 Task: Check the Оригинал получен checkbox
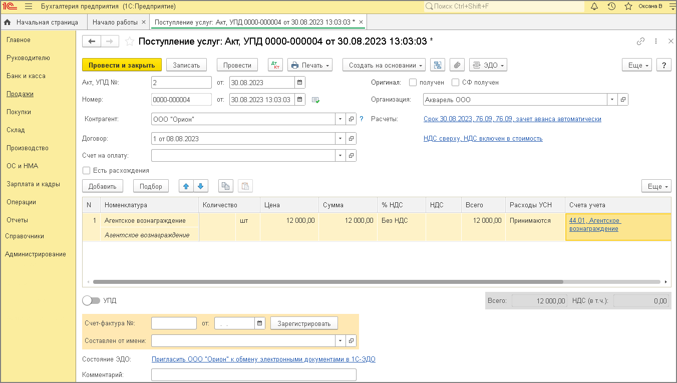413,83
